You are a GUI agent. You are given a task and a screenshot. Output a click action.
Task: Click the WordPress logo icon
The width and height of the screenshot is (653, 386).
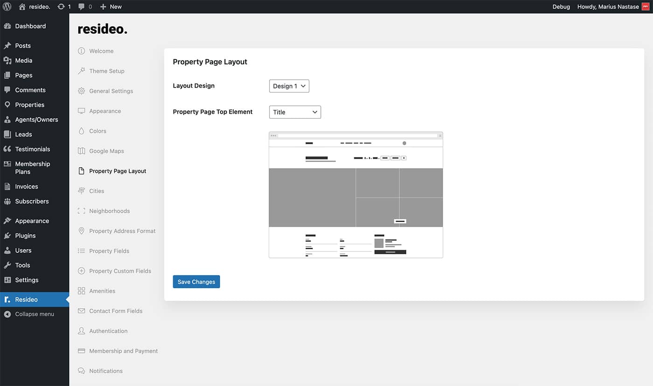coord(7,7)
